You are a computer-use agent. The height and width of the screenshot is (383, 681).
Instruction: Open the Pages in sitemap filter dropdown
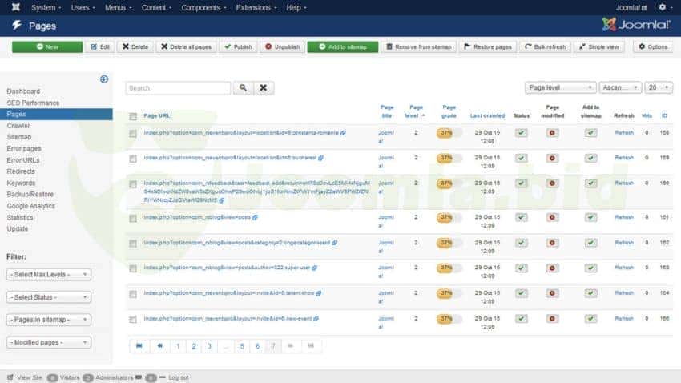pos(48,320)
